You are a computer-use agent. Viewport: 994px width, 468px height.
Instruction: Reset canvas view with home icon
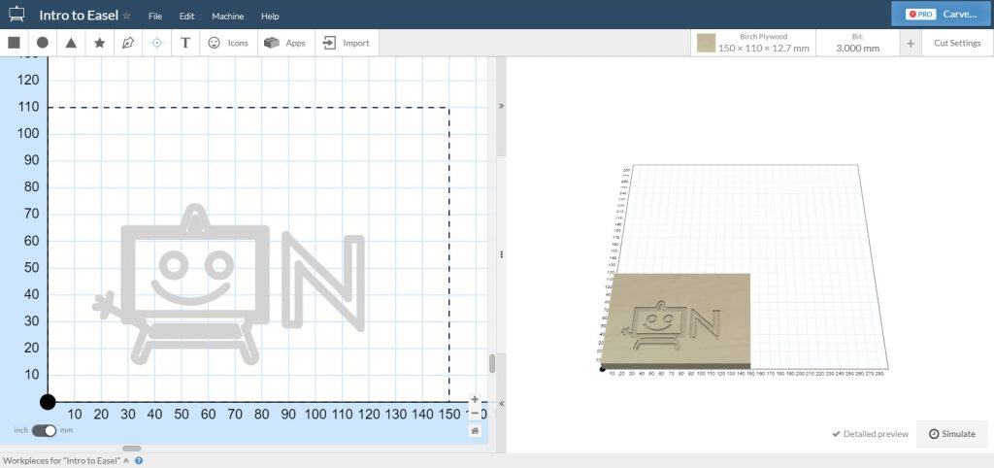click(x=475, y=430)
